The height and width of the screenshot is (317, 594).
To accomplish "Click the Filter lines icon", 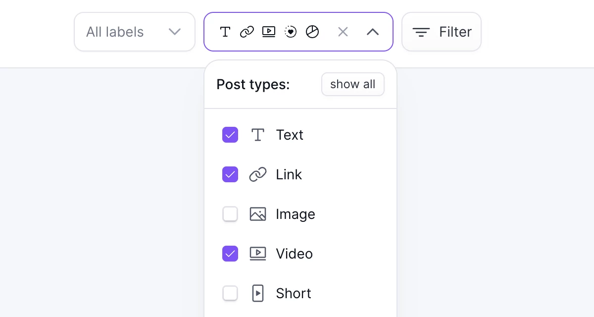I will 421,32.
